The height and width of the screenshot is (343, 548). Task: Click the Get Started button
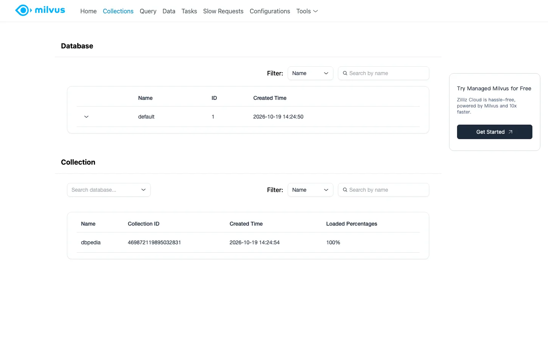[x=495, y=132]
